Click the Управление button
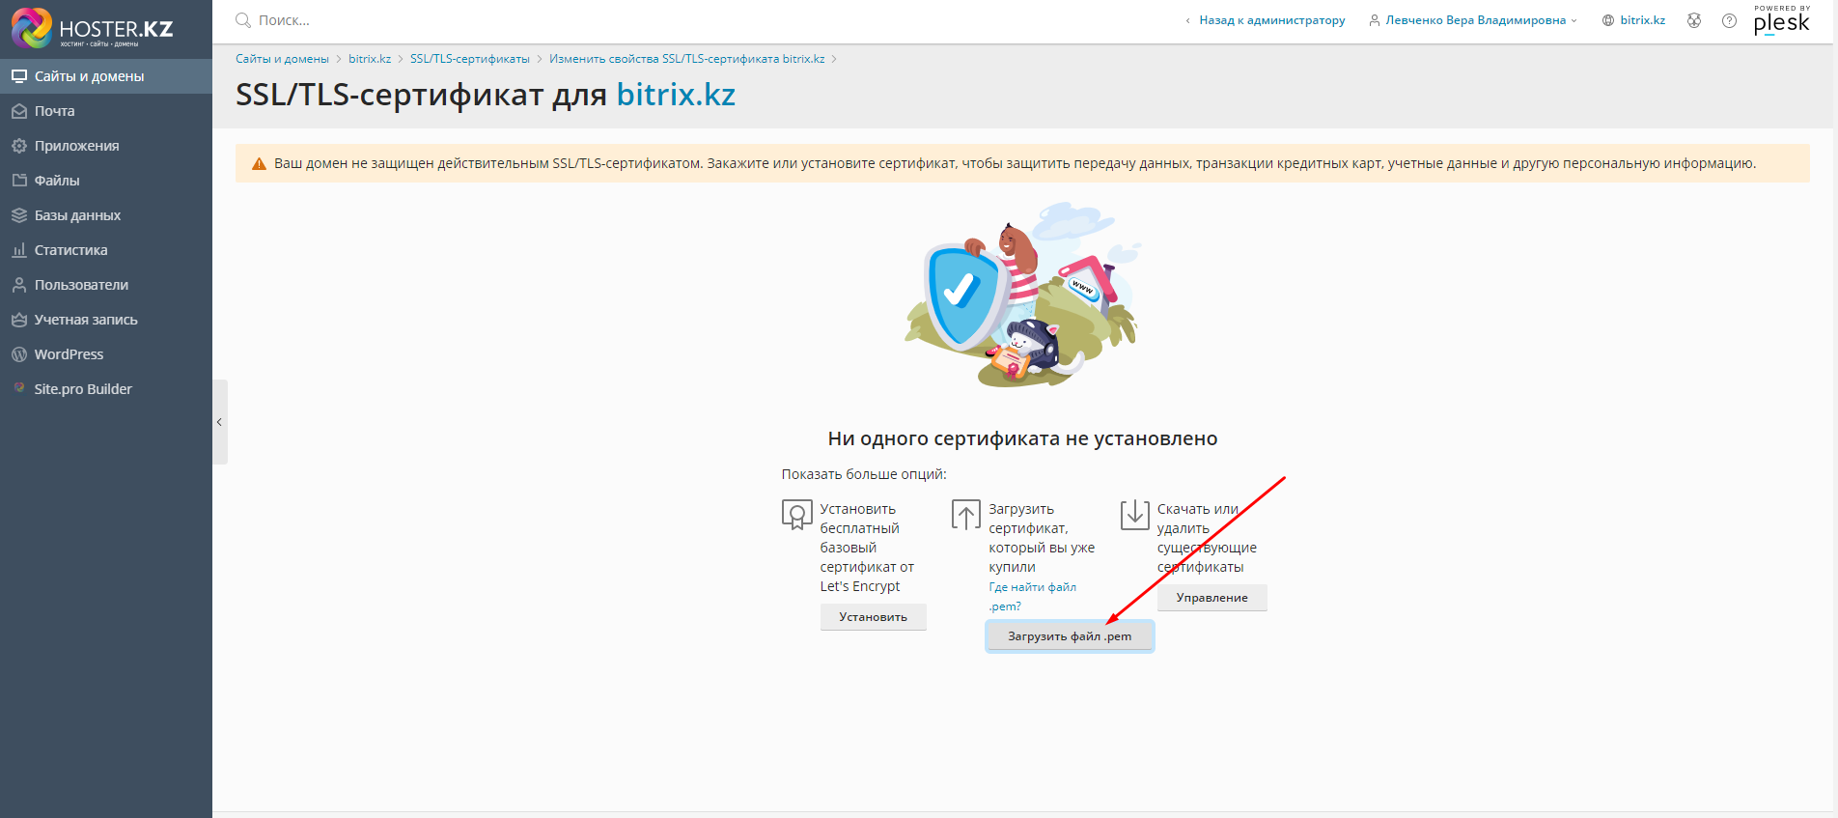 coord(1211,598)
